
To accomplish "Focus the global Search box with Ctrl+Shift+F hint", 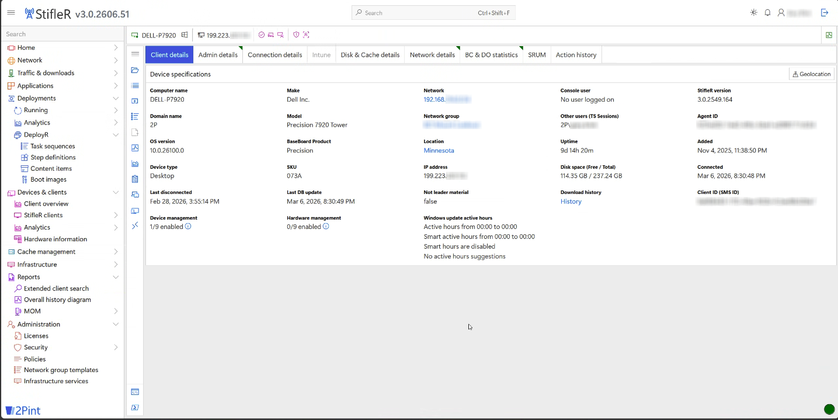I will point(433,13).
